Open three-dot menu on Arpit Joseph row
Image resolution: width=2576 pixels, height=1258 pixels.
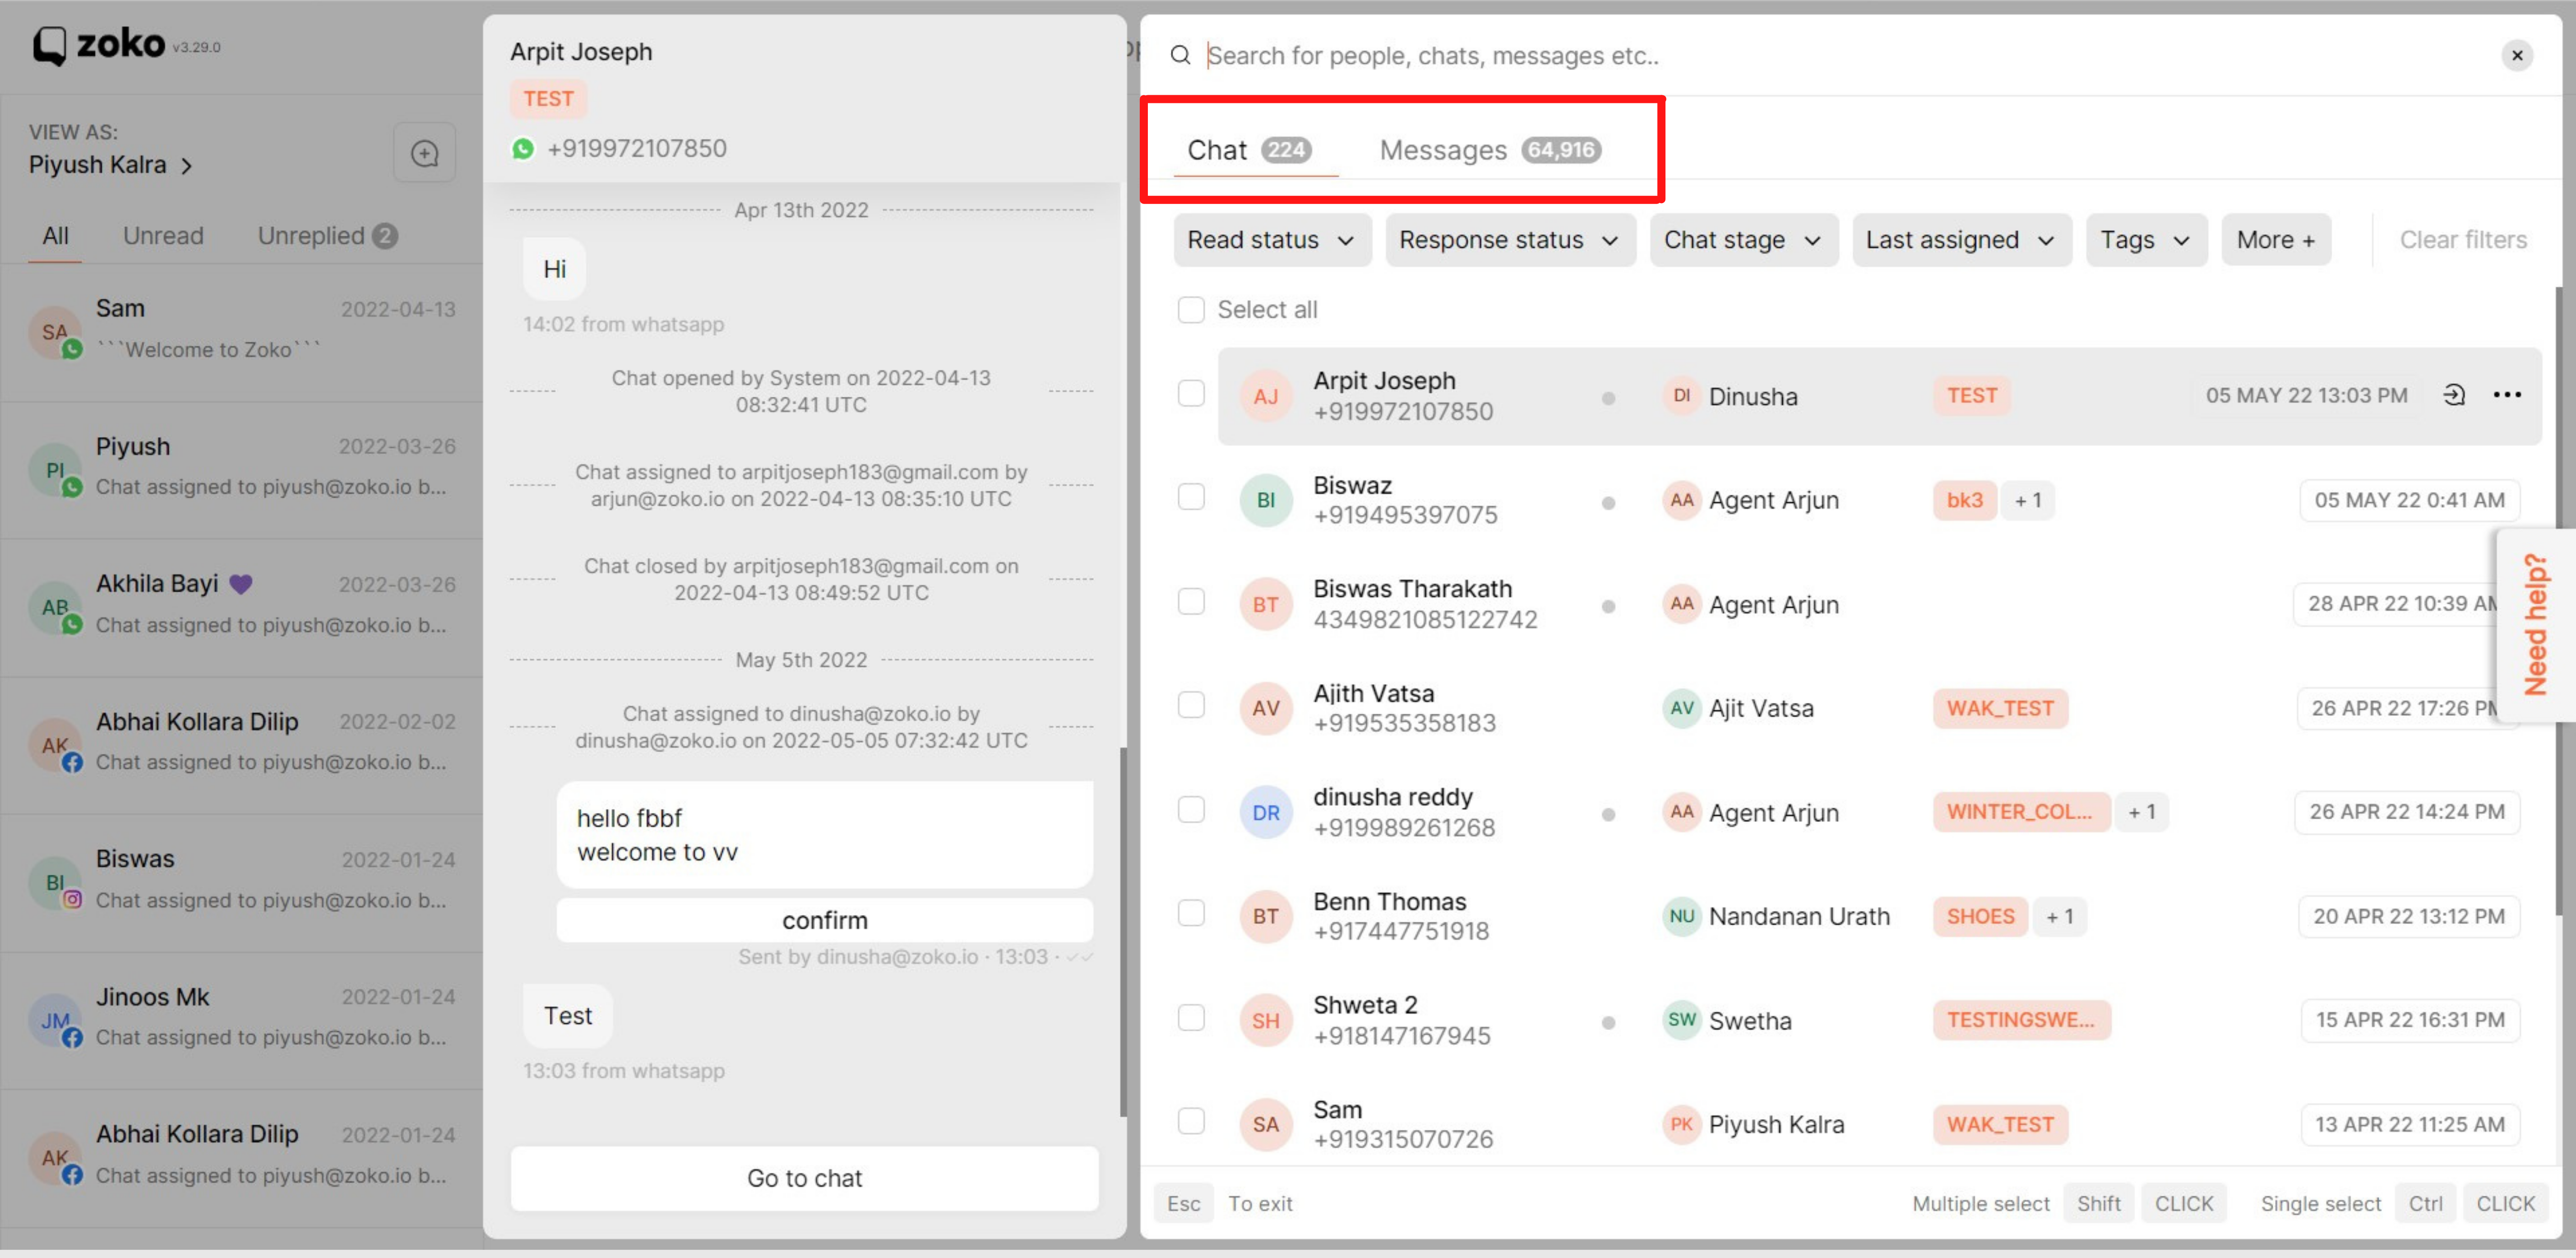point(2507,395)
